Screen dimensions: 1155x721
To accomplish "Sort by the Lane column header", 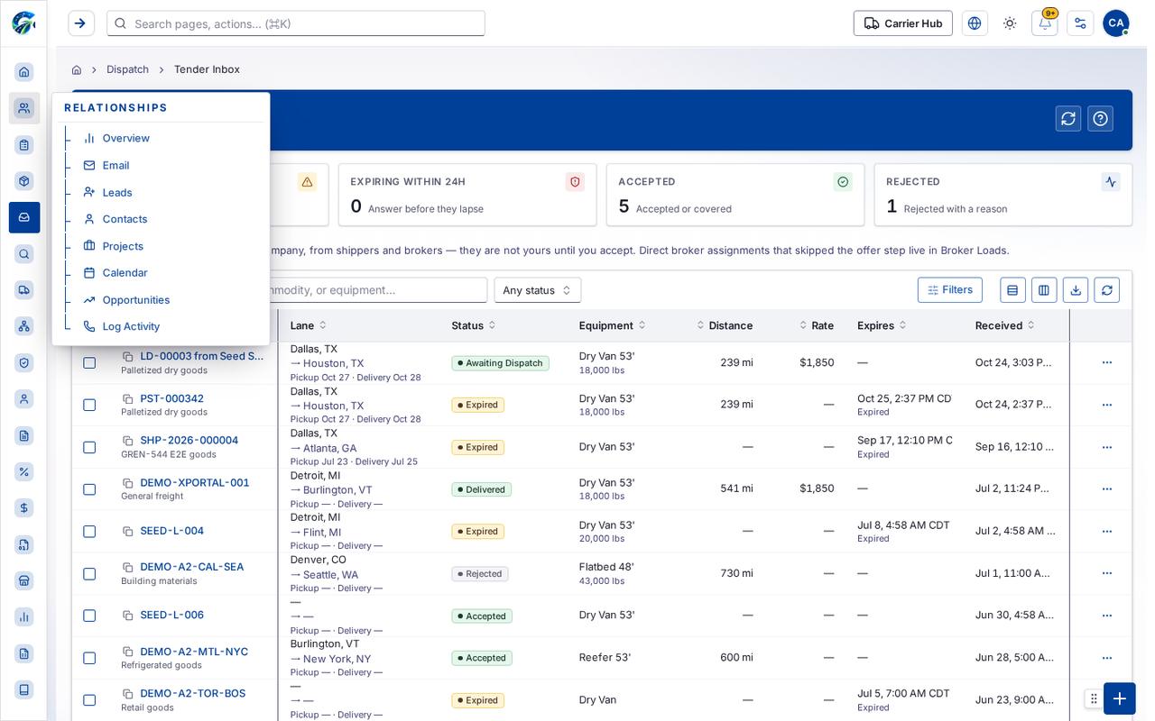I will point(308,325).
